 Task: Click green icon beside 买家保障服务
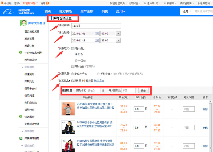point(21,138)
